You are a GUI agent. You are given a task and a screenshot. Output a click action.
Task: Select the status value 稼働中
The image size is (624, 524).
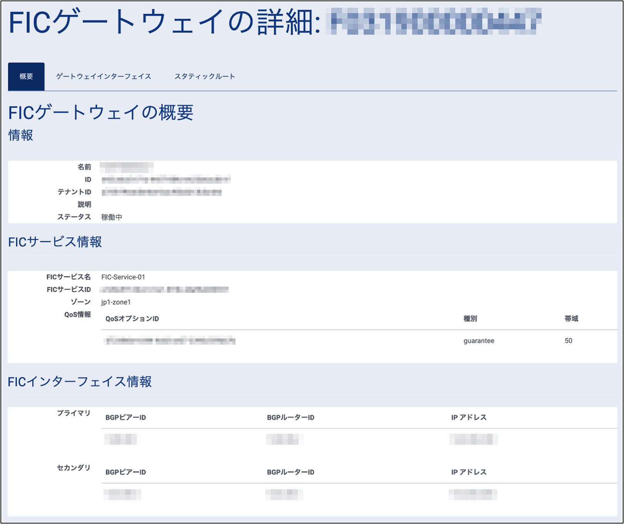pyautogui.click(x=112, y=217)
